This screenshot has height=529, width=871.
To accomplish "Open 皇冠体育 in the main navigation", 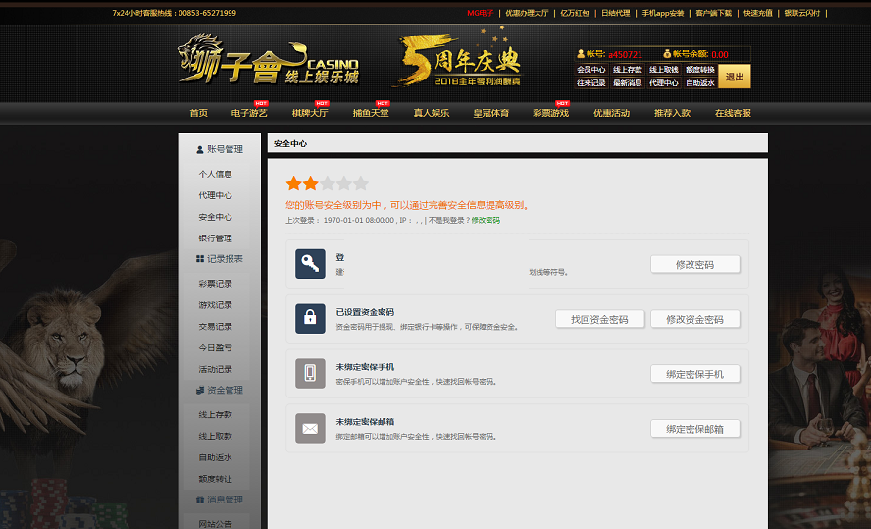I will (490, 113).
